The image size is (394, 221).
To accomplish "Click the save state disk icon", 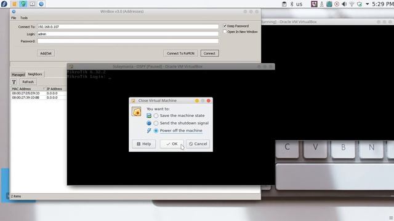I will [x=149, y=115].
